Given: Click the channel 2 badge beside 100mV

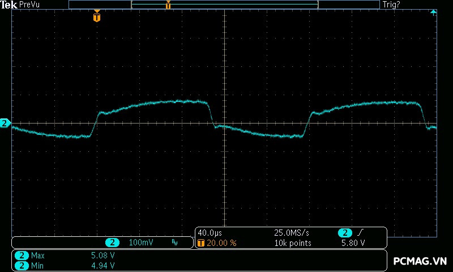Looking at the screenshot, I should (x=112, y=243).
